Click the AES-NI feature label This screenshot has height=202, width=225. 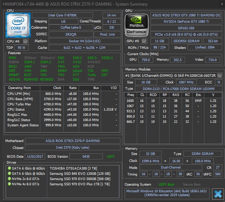tap(14, 80)
